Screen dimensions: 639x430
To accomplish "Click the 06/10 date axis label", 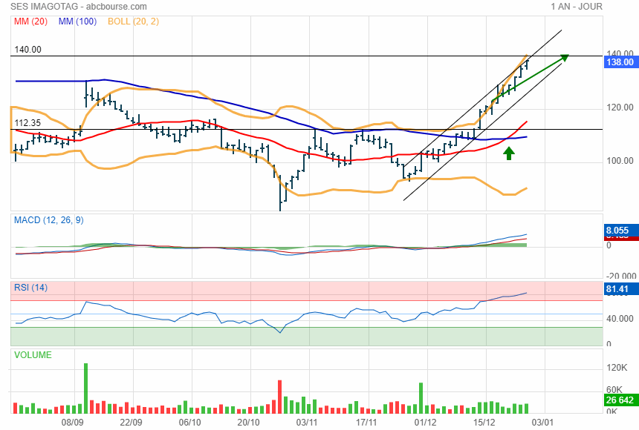I will coord(190,423).
